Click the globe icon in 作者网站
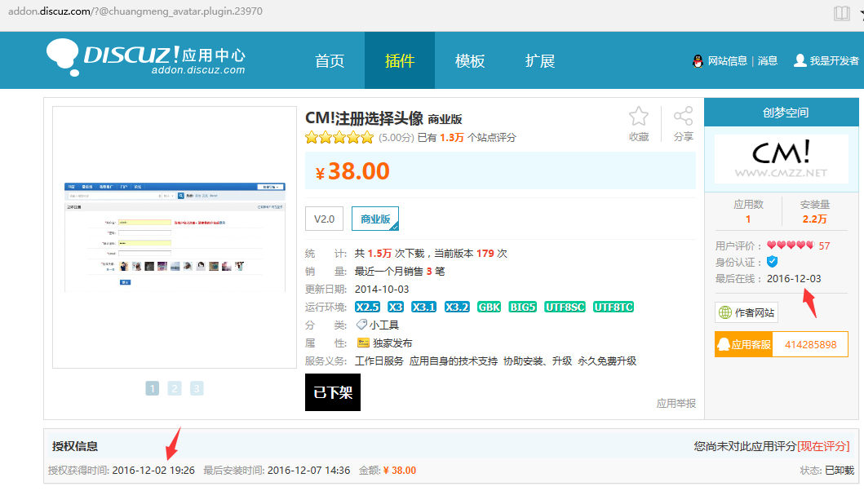This screenshot has height=491, width=864. (725, 313)
